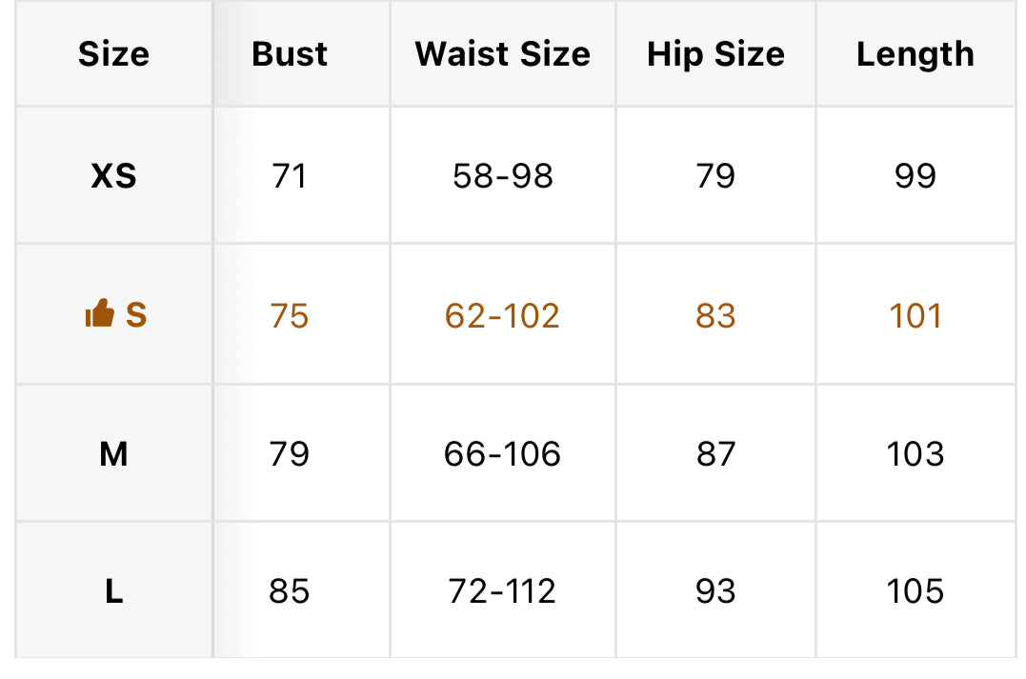The image size is (1026, 679).
Task: Click the Size column header
Action: tap(114, 53)
